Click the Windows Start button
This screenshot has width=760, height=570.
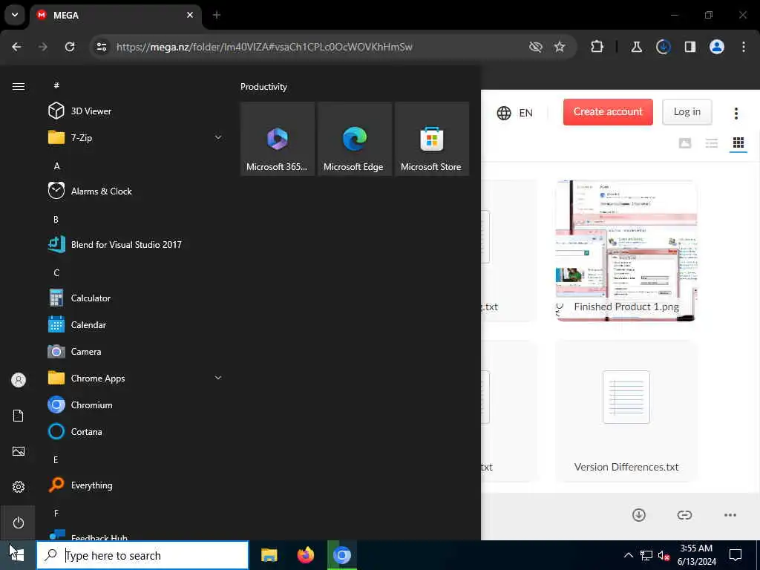[x=18, y=555]
